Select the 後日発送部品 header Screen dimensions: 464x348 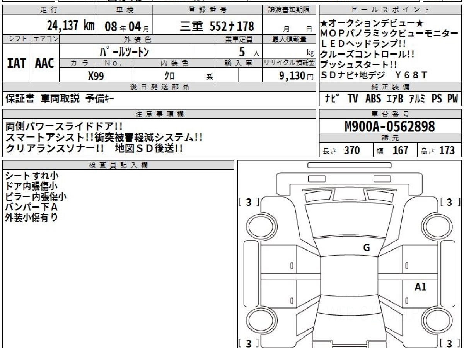click(x=159, y=87)
